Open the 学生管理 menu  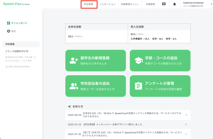[x=88, y=4]
